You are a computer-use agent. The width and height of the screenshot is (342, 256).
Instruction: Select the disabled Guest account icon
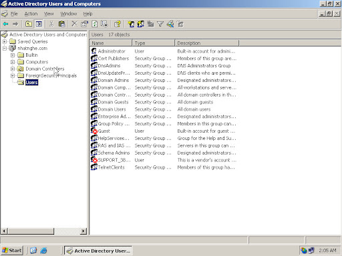tap(94, 131)
